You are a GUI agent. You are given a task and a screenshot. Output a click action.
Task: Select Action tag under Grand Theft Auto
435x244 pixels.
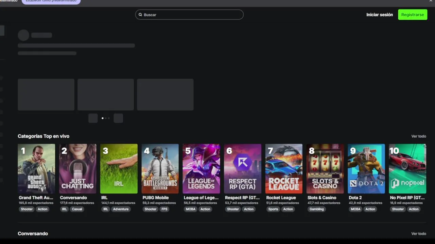(42, 209)
